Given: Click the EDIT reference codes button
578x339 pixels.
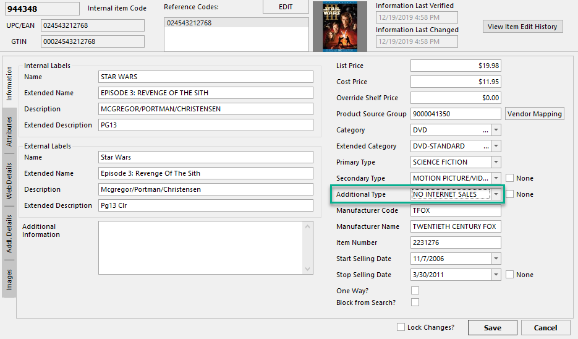Looking at the screenshot, I should [x=286, y=7].
